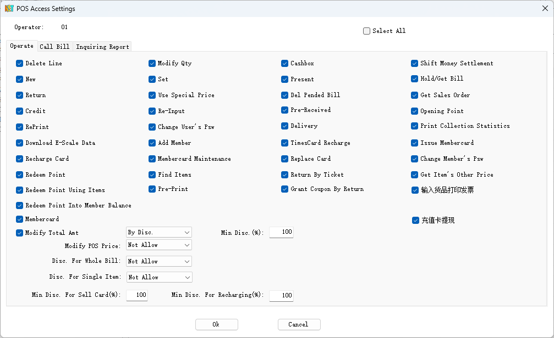Close the POS Access Settings dialog
Screen dimensions: 554x338
pos(544,8)
